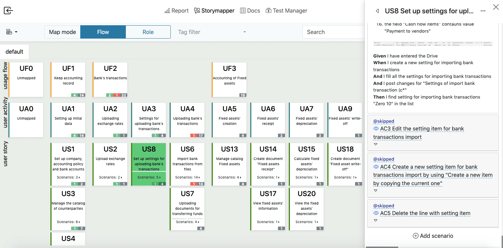This screenshot has width=503, height=248.
Task: Open Test Manager from the top bar
Action: 286,11
